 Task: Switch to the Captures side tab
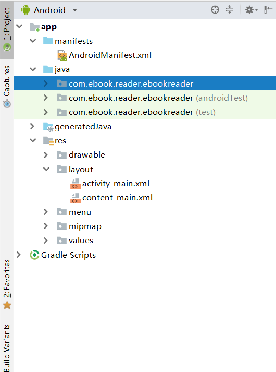pos(7,87)
